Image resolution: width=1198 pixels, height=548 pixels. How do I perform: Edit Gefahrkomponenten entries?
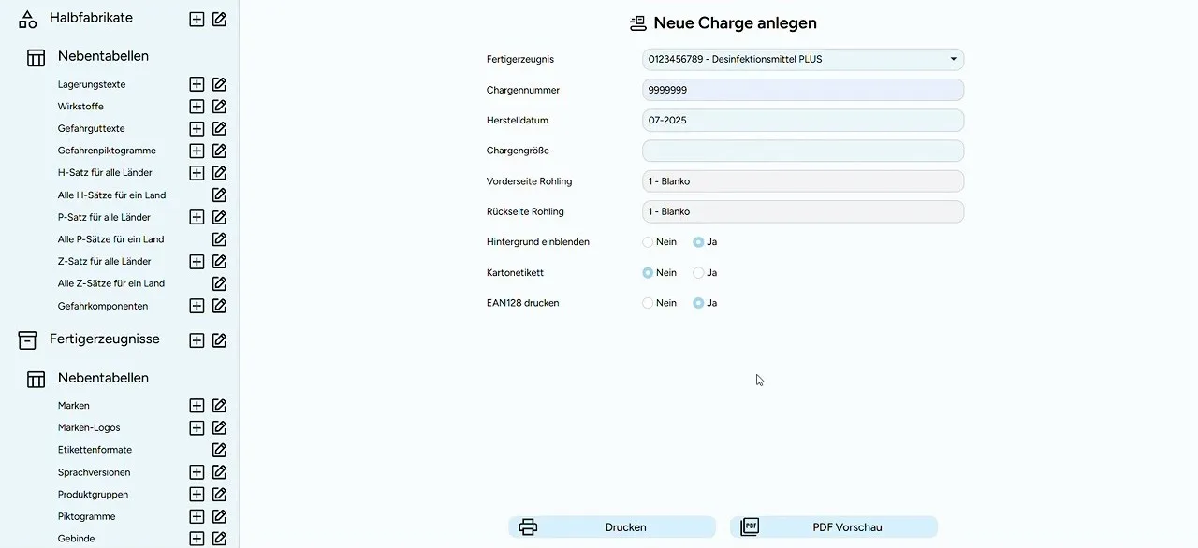pyautogui.click(x=219, y=306)
